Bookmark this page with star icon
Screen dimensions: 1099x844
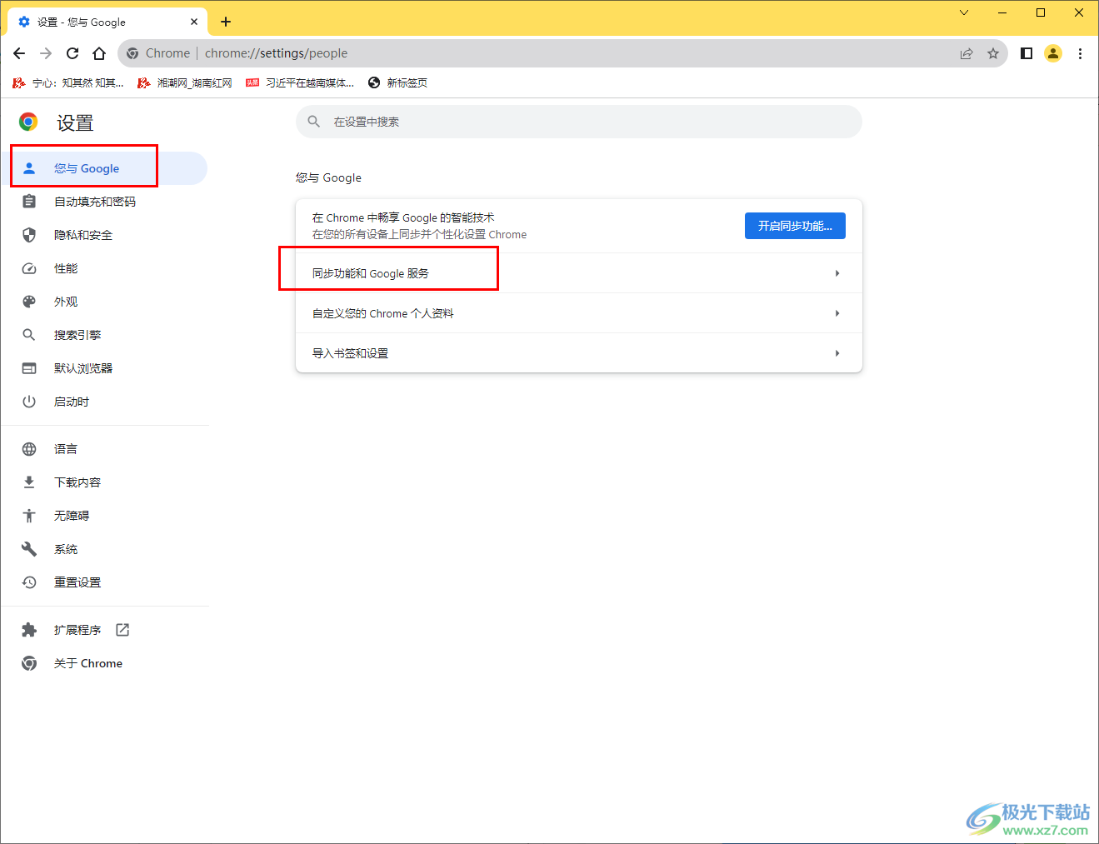point(993,53)
